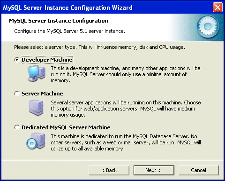Go to the previous step with Back
Viewport: 225px width, 181px height.
point(109,170)
